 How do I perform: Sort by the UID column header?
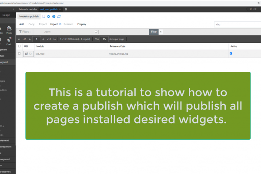(26, 46)
